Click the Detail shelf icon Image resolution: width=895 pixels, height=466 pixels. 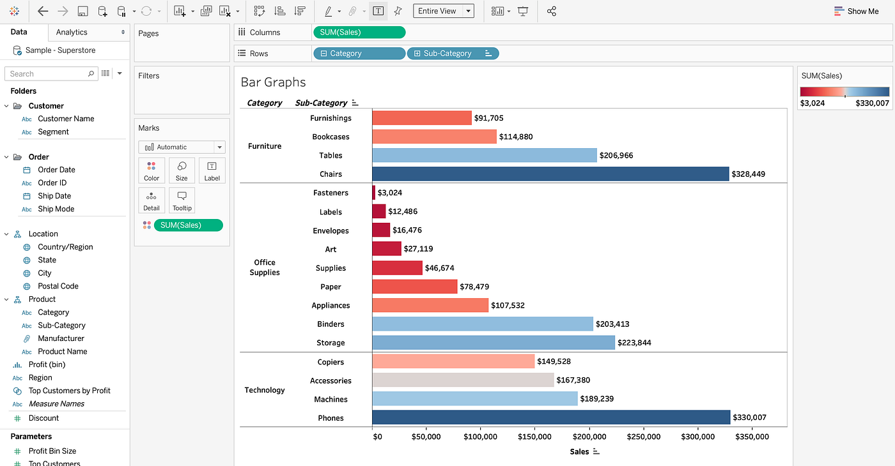(152, 200)
